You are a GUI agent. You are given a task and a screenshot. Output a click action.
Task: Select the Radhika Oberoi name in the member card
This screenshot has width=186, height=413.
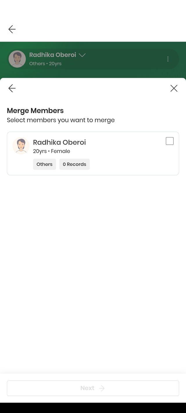tap(59, 142)
